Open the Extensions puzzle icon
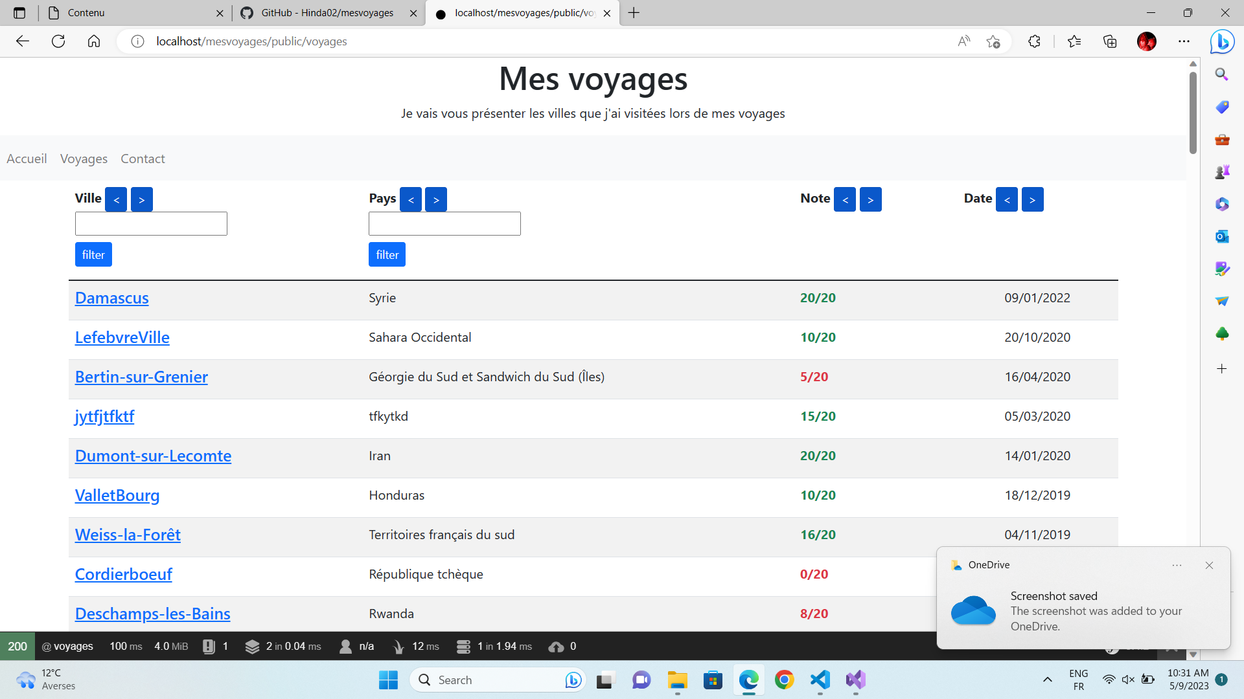The width and height of the screenshot is (1244, 699). click(x=1034, y=41)
